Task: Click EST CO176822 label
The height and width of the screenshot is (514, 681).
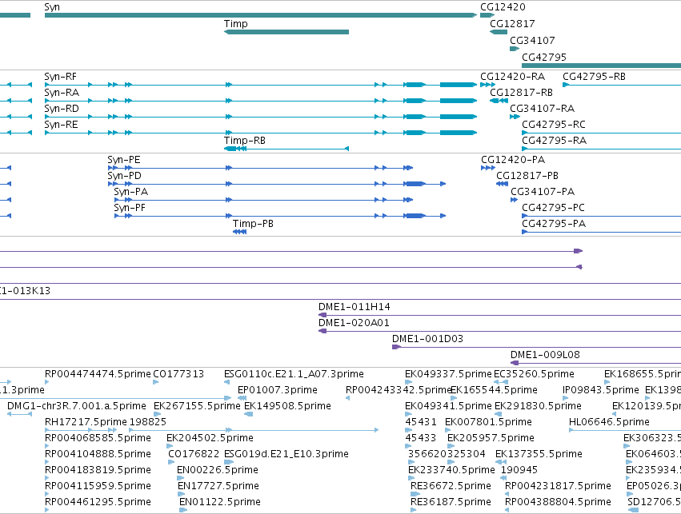Action: pyautogui.click(x=194, y=454)
